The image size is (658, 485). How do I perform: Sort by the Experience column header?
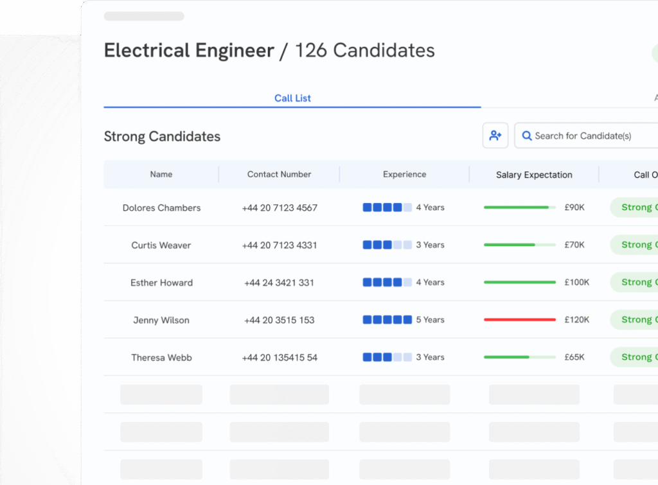coord(404,174)
